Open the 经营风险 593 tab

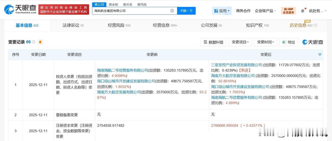(119, 25)
